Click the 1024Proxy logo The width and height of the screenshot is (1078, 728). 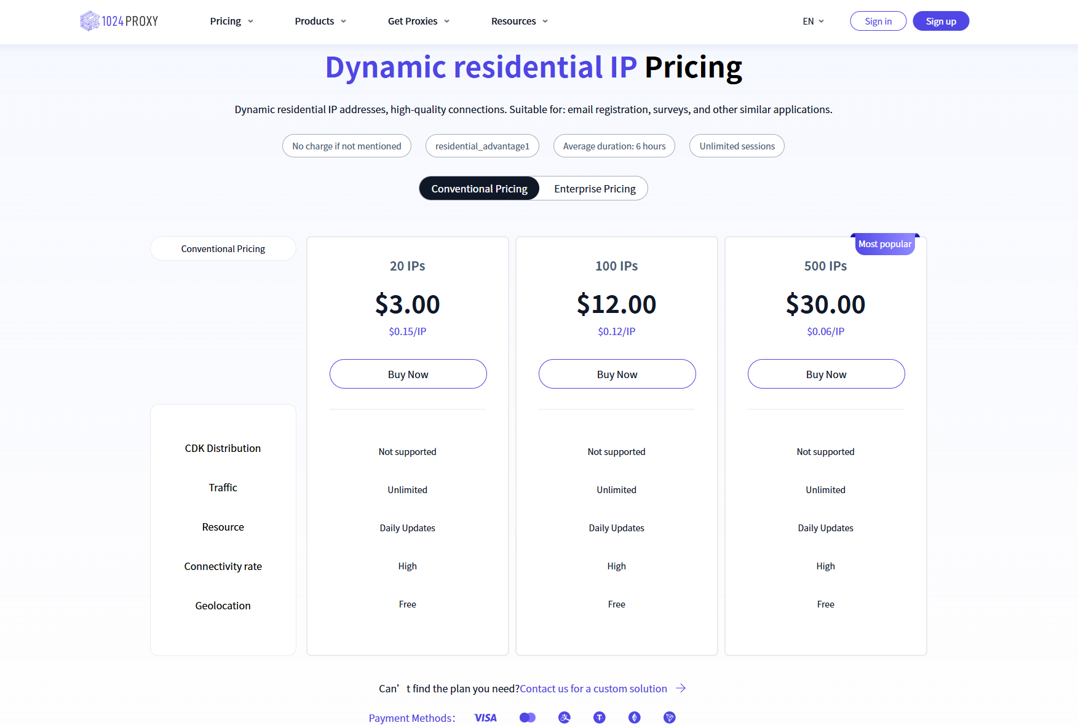coord(119,21)
